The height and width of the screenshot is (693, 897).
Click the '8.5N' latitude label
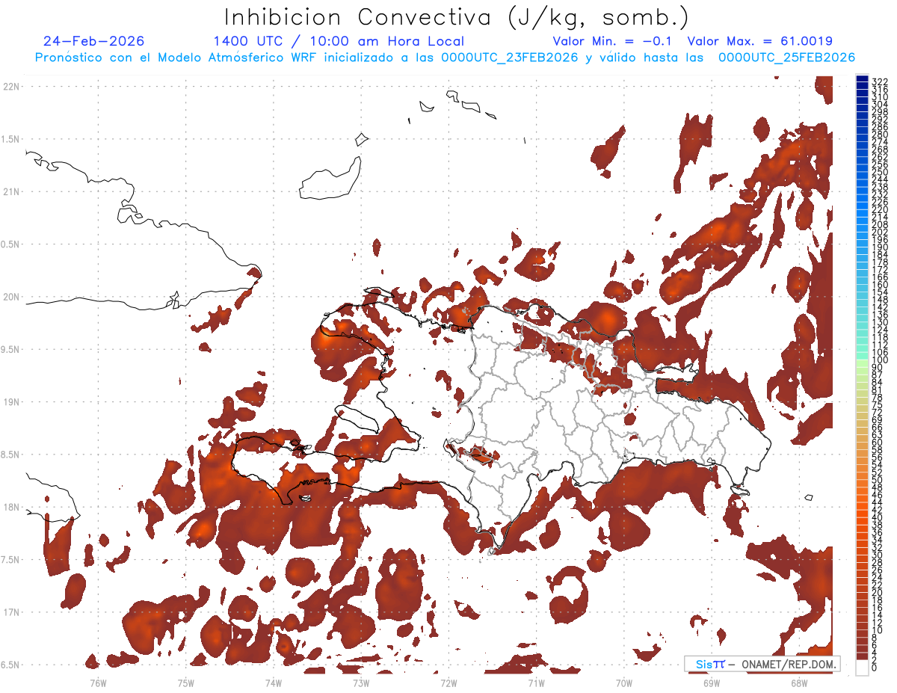[x=10, y=455]
